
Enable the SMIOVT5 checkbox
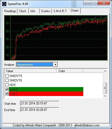[x=7, y=76]
